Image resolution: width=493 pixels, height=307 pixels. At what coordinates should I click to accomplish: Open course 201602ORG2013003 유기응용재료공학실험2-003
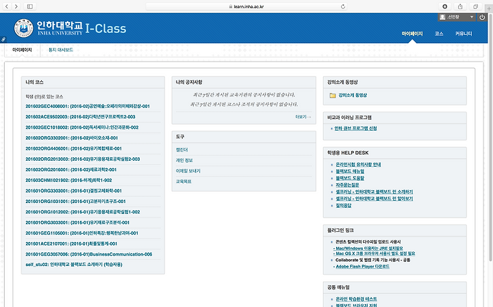pyautogui.click(x=83, y=159)
